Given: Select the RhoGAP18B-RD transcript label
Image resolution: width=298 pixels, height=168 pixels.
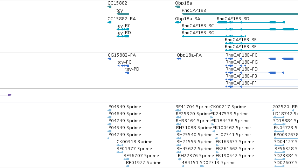Looking at the screenshot, I should click(233, 19).
